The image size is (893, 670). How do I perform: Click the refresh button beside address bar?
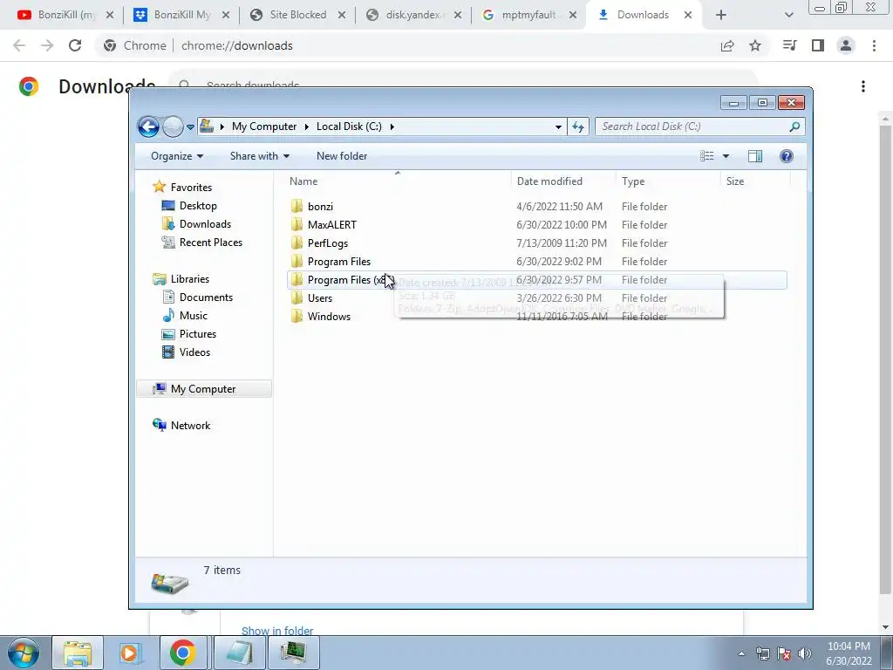[578, 126]
